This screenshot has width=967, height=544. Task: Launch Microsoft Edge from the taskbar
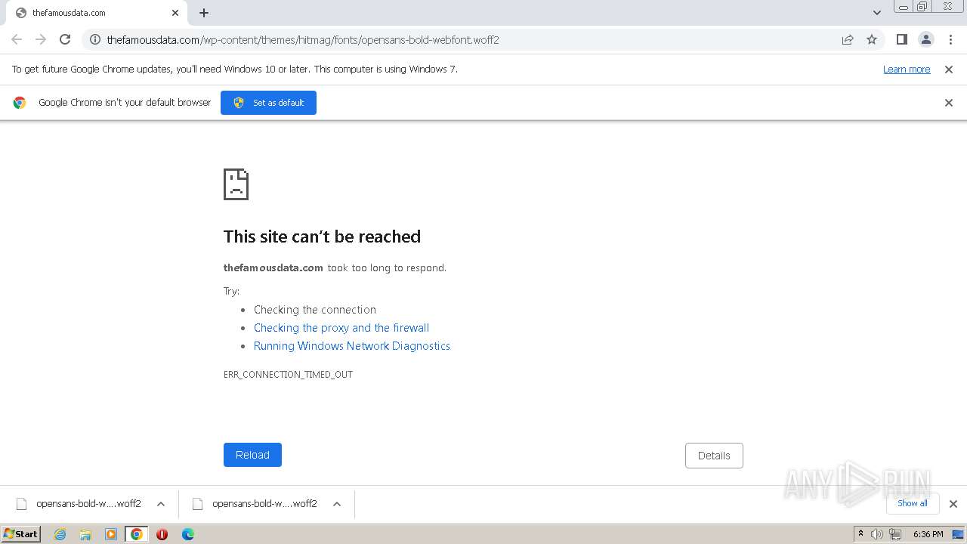[187, 534]
